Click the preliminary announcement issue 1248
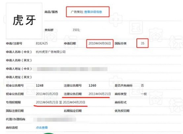This screenshot has height=134, width=183. tap(40, 86)
